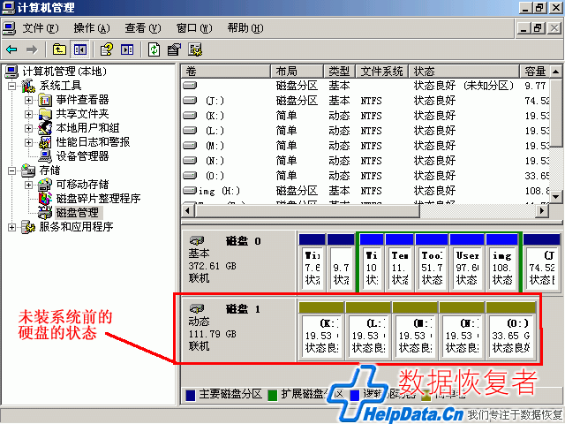Click the 事件查看器 tree icon

(45, 100)
